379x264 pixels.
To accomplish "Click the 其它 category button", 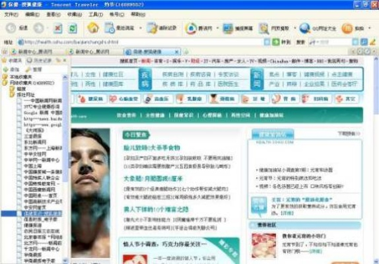I will coord(347,99).
